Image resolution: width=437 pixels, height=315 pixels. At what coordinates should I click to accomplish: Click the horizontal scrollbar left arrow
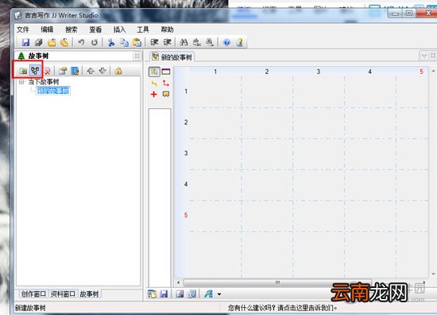178,282
